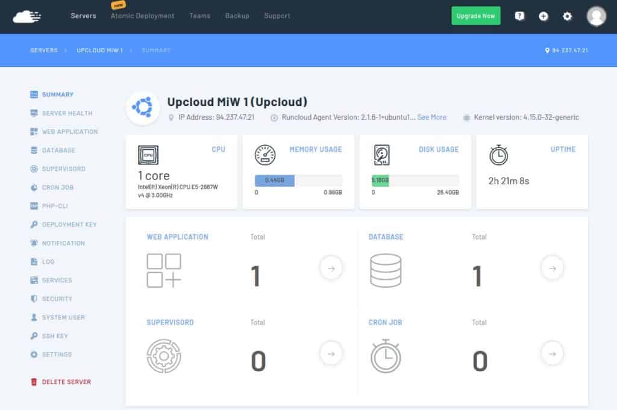Viewport: 617px width, 410px height.
Task: Click the SUMMARY breadcrumb
Action: point(156,51)
